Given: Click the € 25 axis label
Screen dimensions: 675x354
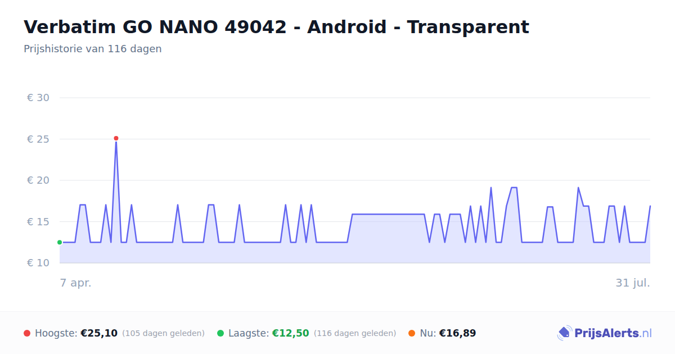Looking at the screenshot, I should point(38,139).
